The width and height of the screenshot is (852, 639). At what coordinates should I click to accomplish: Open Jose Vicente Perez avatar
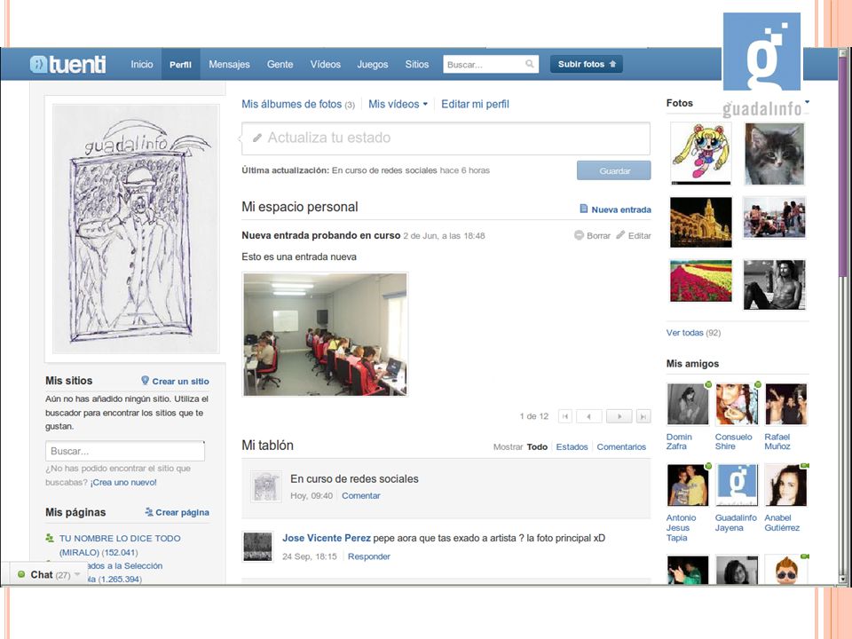pyautogui.click(x=257, y=546)
